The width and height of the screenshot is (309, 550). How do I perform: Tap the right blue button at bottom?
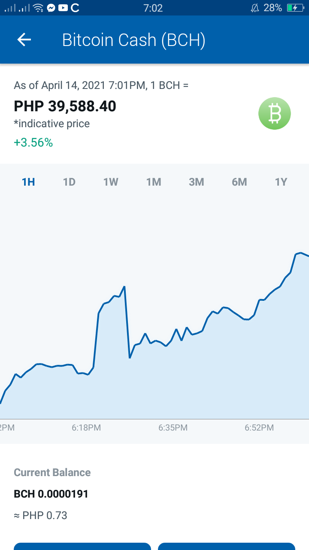(227, 546)
